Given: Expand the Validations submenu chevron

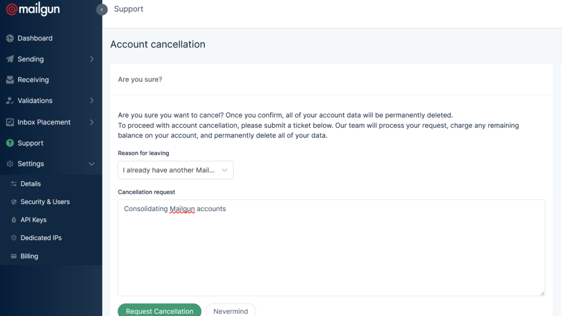Looking at the screenshot, I should tap(92, 101).
